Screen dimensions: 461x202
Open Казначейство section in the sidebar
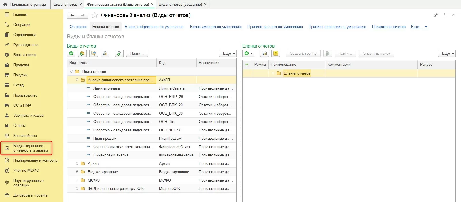tap(25, 135)
